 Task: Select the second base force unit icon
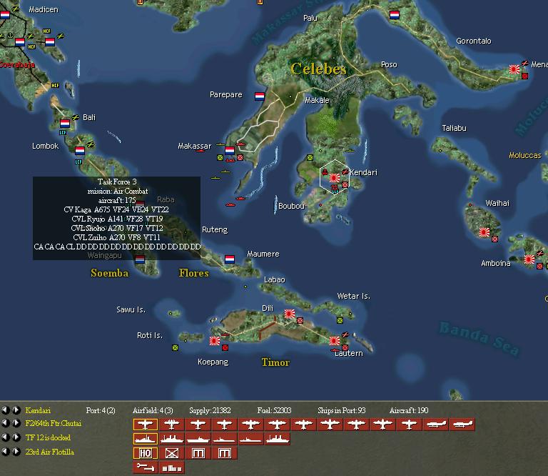coord(224,453)
